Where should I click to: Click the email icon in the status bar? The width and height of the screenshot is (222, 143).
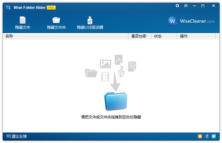200,136
